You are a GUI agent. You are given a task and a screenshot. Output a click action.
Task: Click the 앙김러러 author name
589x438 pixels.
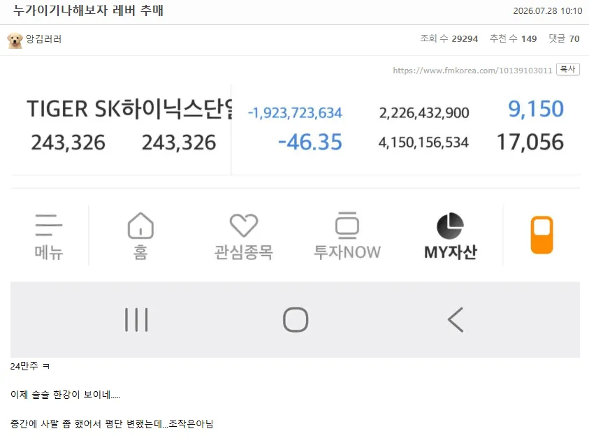(x=43, y=39)
